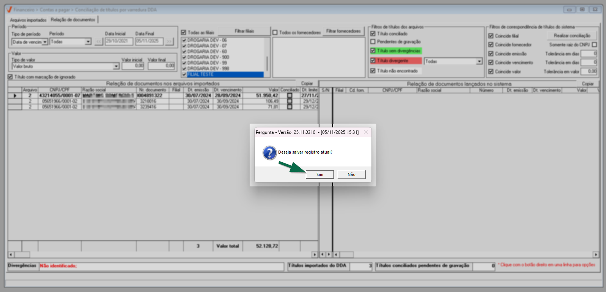Click scroll-left arrow of imported documents grid
606x292 pixels.
click(x=11, y=254)
